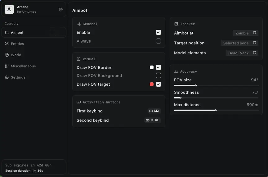268x177 pixels.
Task: Click expand icon in Selected bone selector
Action: click(x=255, y=43)
